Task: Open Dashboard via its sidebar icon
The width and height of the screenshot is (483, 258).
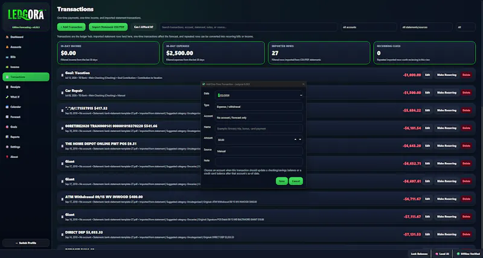Action: coord(7,37)
